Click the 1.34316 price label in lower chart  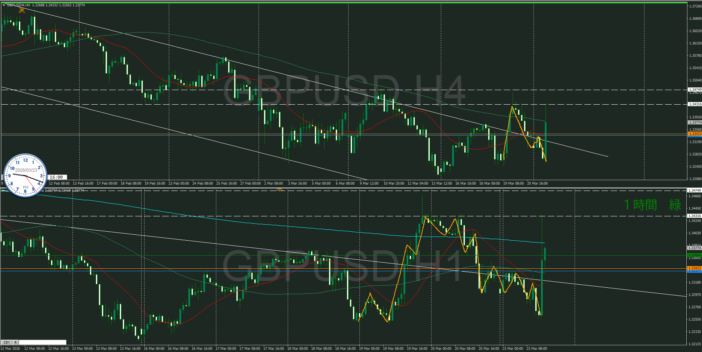pyautogui.click(x=695, y=216)
